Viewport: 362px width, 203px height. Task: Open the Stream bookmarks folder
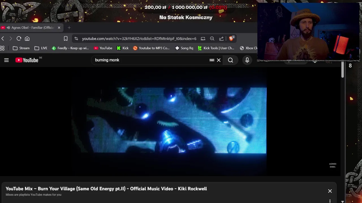(x=21, y=48)
